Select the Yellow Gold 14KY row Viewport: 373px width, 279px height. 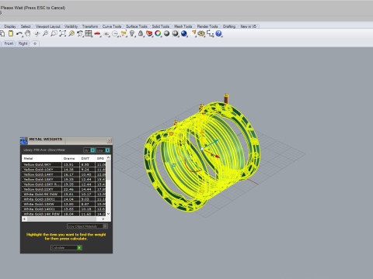pos(64,174)
